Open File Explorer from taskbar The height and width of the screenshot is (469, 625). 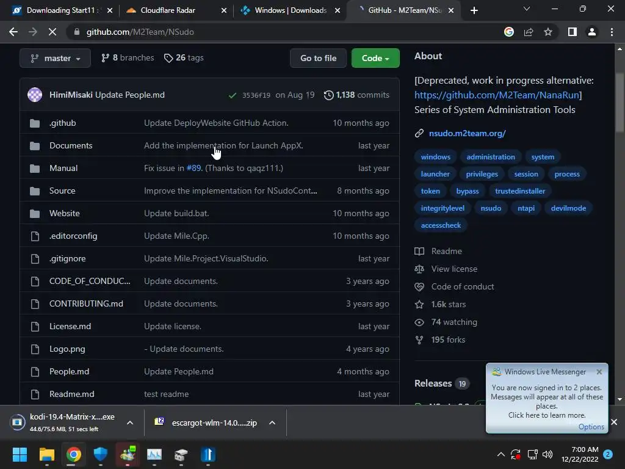point(46,454)
